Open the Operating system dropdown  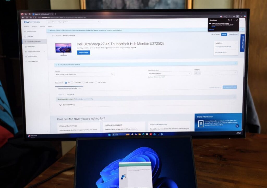169,73
